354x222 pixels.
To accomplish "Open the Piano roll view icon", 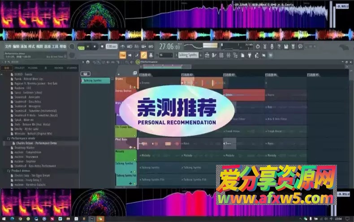I will click(x=214, y=55).
